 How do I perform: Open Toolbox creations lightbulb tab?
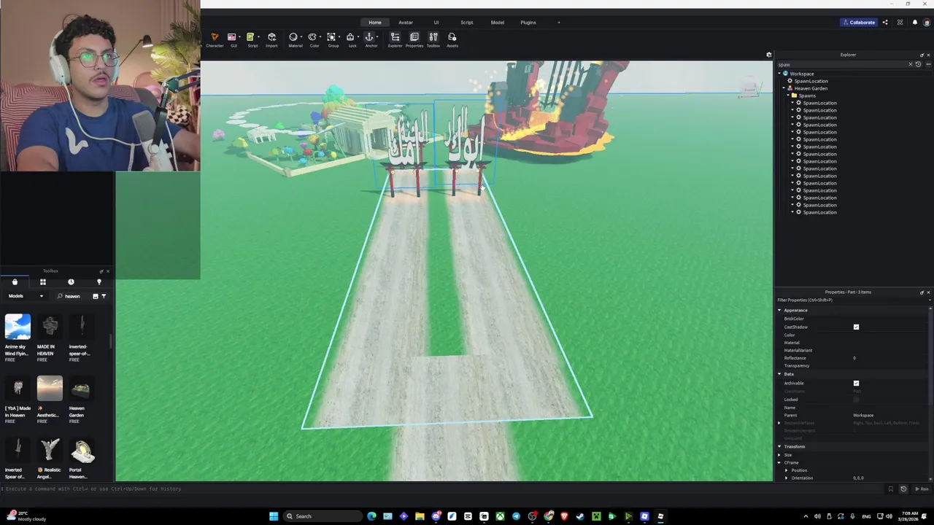tap(99, 282)
